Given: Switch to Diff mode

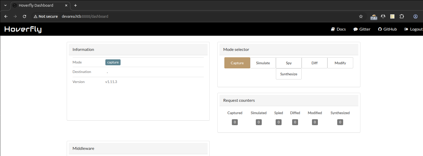Looking at the screenshot, I should (315, 63).
